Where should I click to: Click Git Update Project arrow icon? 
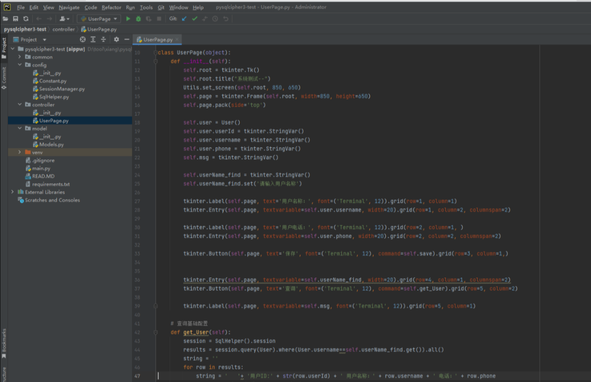pos(184,19)
